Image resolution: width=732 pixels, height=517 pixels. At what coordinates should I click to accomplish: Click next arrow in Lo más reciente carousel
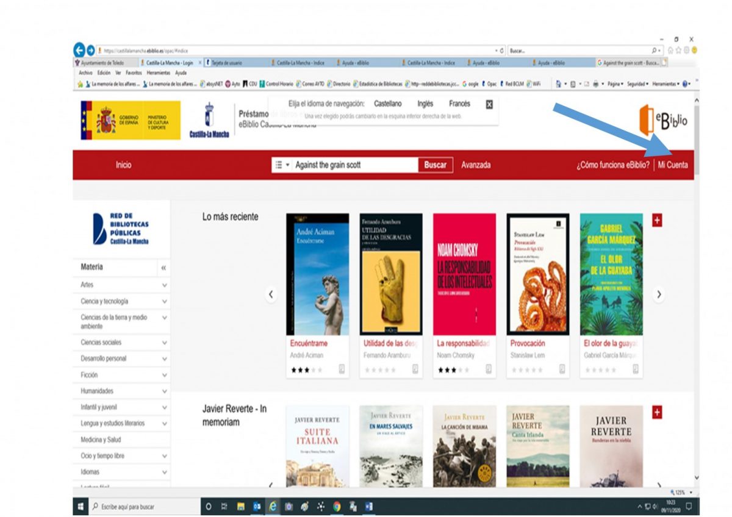(658, 294)
